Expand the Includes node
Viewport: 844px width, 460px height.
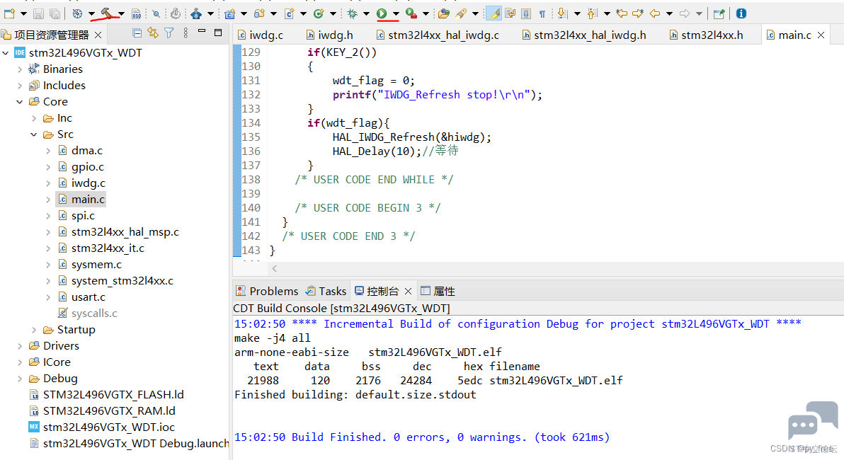click(x=20, y=86)
